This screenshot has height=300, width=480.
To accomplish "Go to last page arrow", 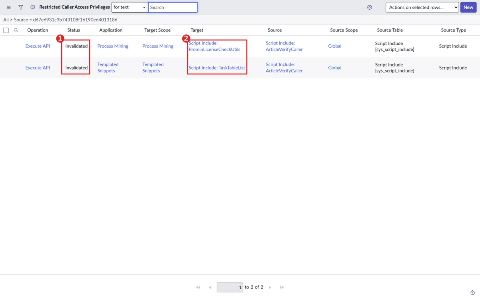I will pyautogui.click(x=282, y=287).
